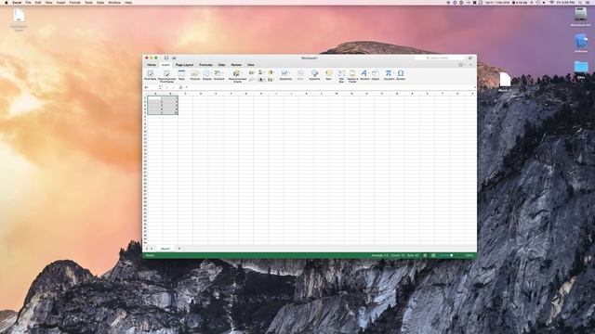595x334 pixels.
Task: Click the Pictures icon
Action: click(x=195, y=74)
